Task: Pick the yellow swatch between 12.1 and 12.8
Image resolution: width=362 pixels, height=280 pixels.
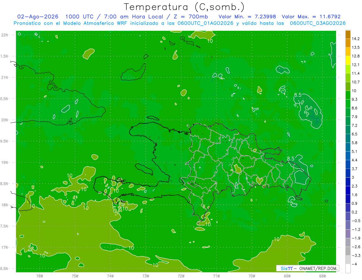Action: pos(348,61)
